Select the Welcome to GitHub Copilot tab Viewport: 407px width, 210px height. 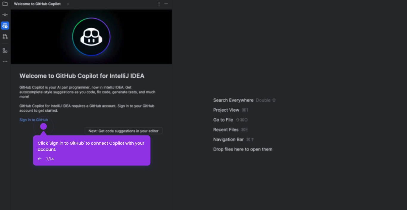[37, 4]
